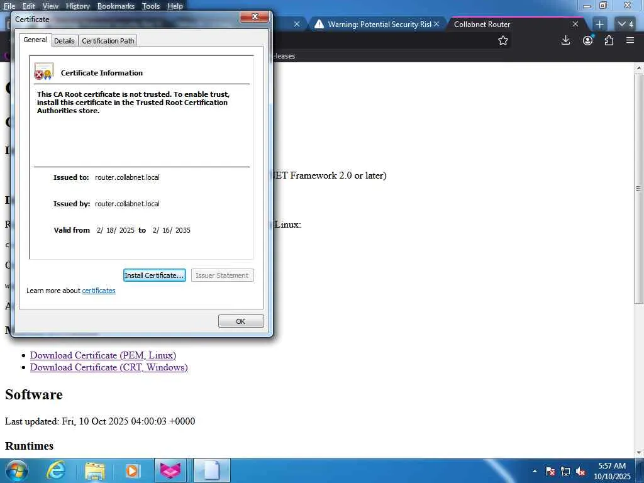Open the network tray icon
Viewport: 644px width, 483px height.
tap(565, 471)
